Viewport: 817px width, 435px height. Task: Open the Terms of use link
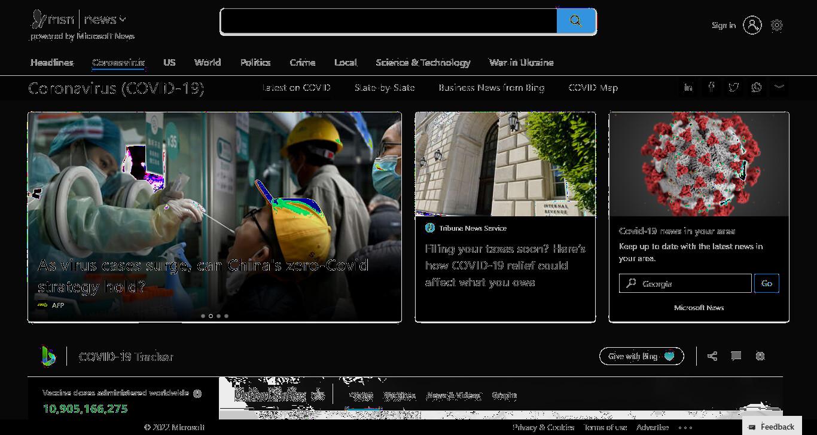pos(605,427)
